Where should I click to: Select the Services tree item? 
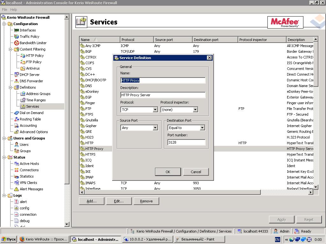tap(32, 106)
